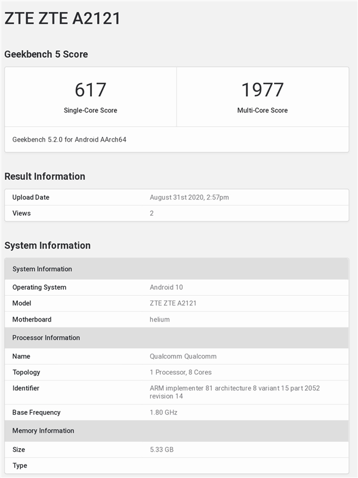This screenshot has height=478, width=358.
Task: Click the topology value 1 Processor, 8 Cores
Action: click(181, 372)
